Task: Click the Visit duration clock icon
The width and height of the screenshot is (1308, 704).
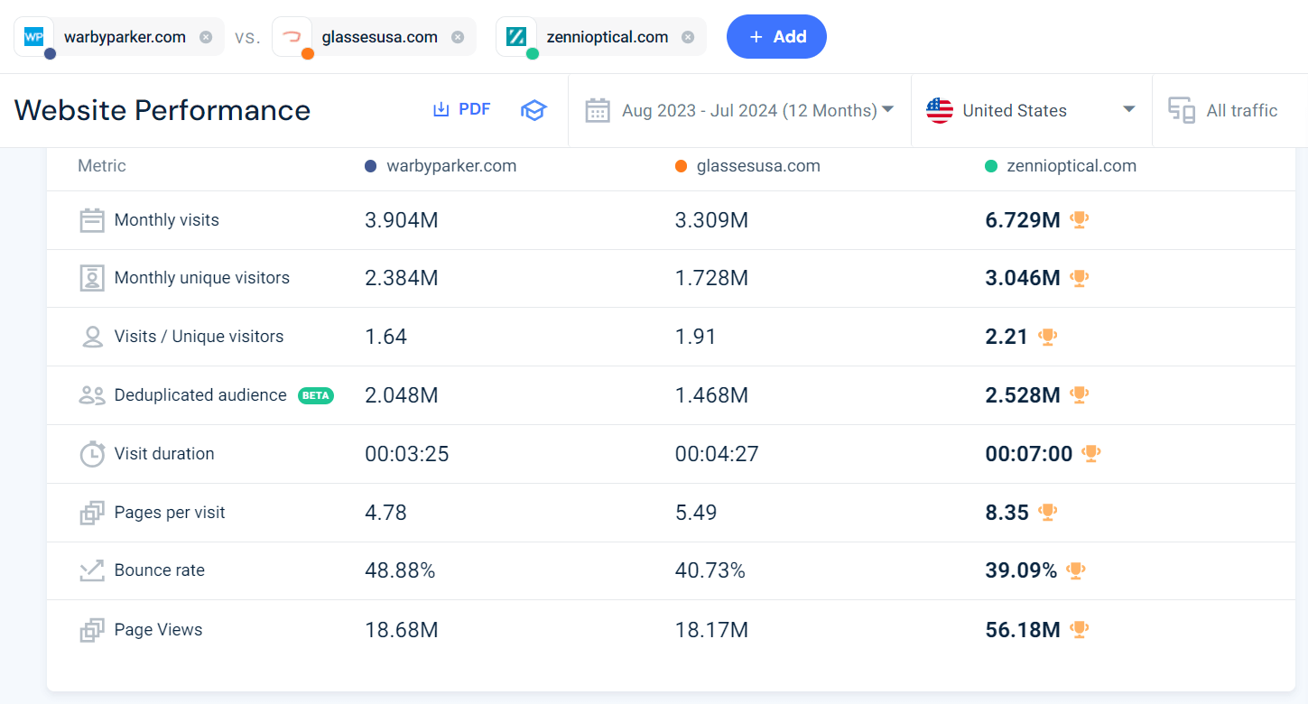Action: click(92, 454)
